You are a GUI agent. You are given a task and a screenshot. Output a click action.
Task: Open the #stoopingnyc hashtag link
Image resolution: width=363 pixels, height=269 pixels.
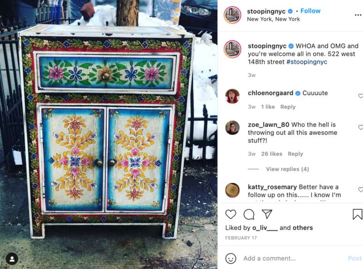307,62
